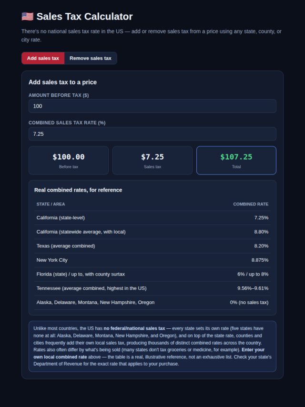This screenshot has height=407, width=305.
Task: Click the COMBINED RATE column header
Action: coord(251,204)
